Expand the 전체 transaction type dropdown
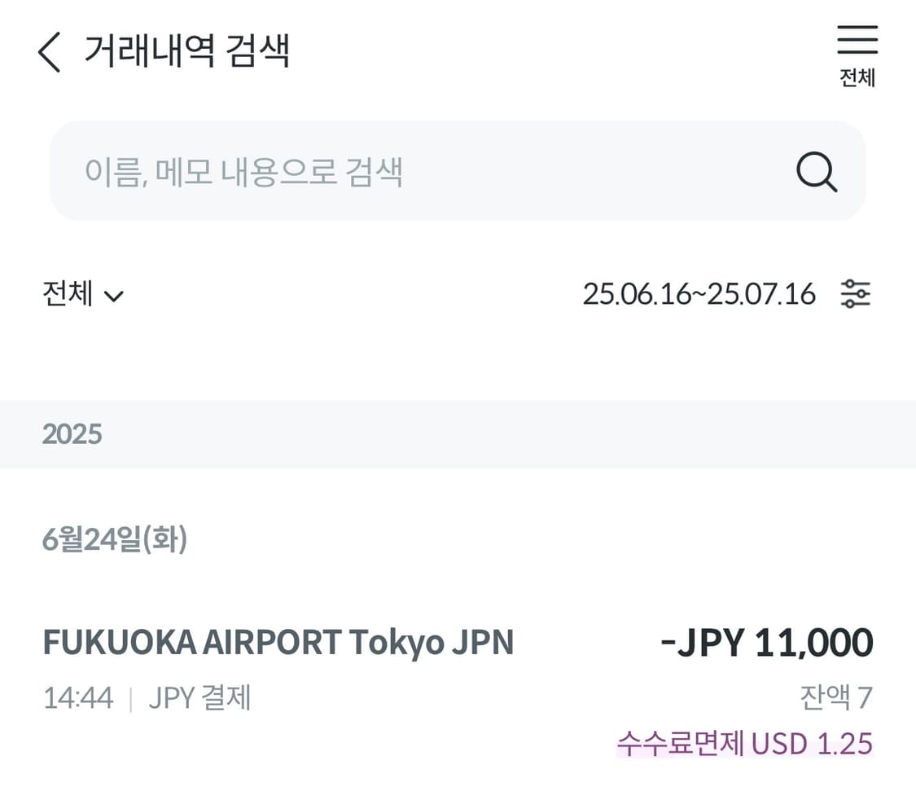Viewport: 916px width, 800px height. (x=81, y=295)
